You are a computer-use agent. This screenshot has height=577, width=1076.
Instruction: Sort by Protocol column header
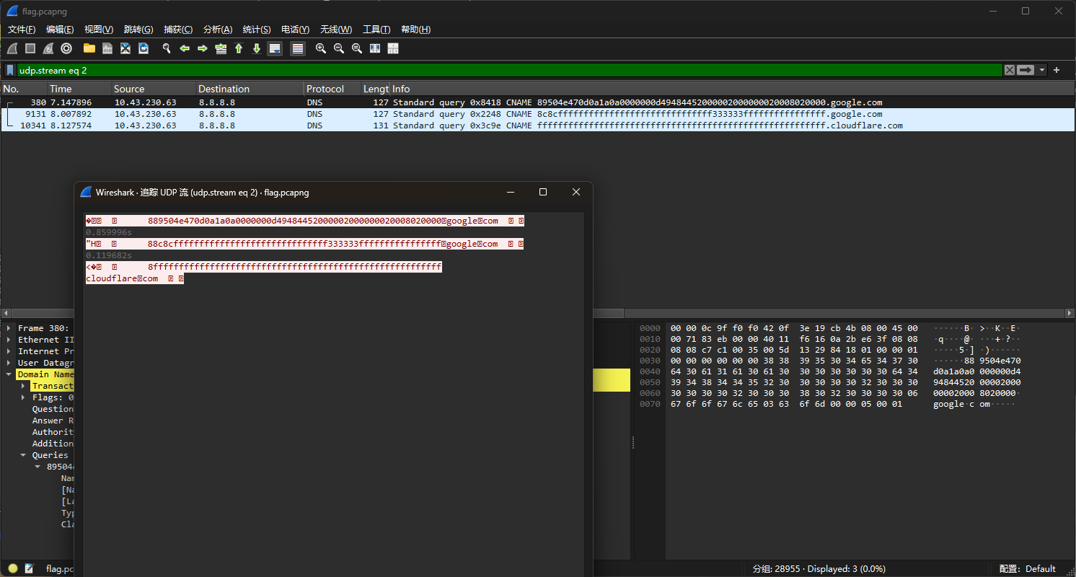click(x=332, y=89)
